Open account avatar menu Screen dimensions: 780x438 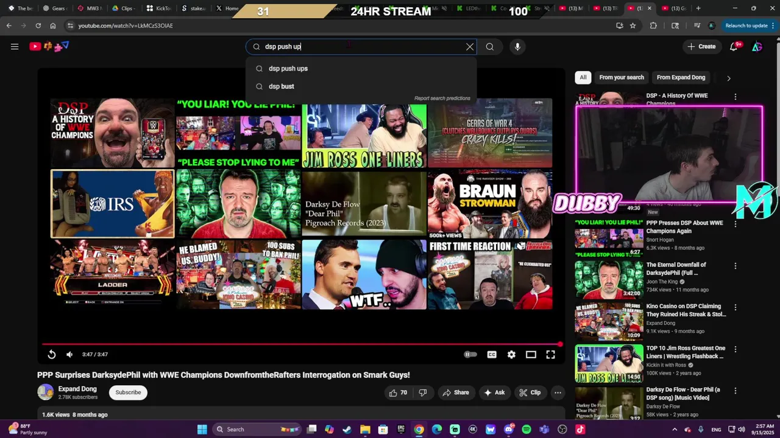pos(757,46)
